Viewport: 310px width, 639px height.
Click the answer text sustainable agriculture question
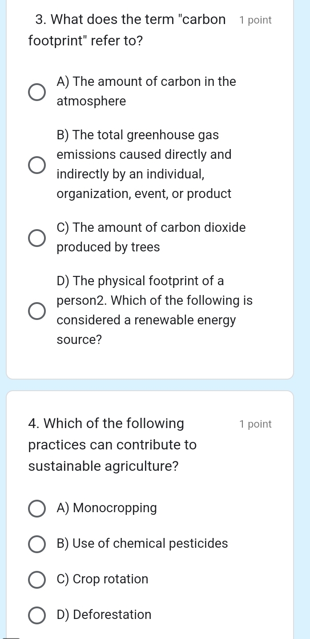click(x=103, y=466)
